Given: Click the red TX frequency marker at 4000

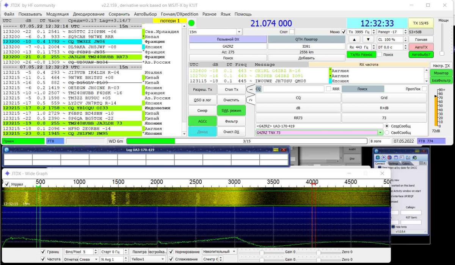Looking at the screenshot, I should pyautogui.click(x=314, y=184).
